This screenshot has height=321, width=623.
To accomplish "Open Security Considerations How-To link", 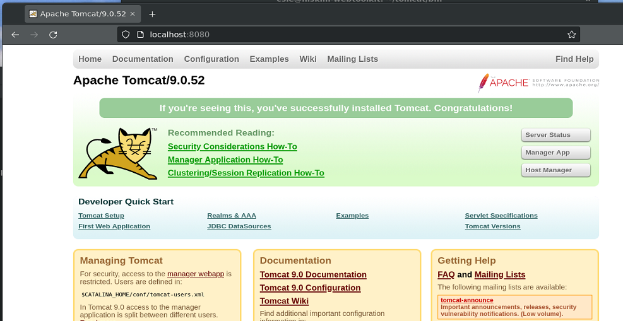I will point(232,146).
